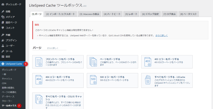
Task: Click the 403 error purge icon
Action: tap(148, 62)
